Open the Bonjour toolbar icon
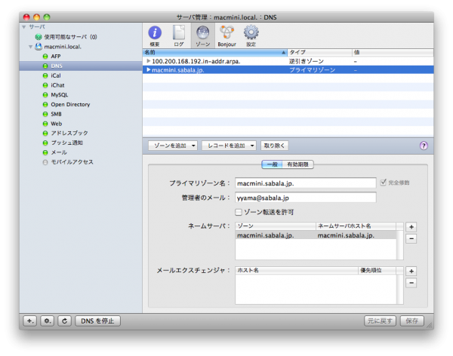453x356 pixels. click(x=226, y=35)
